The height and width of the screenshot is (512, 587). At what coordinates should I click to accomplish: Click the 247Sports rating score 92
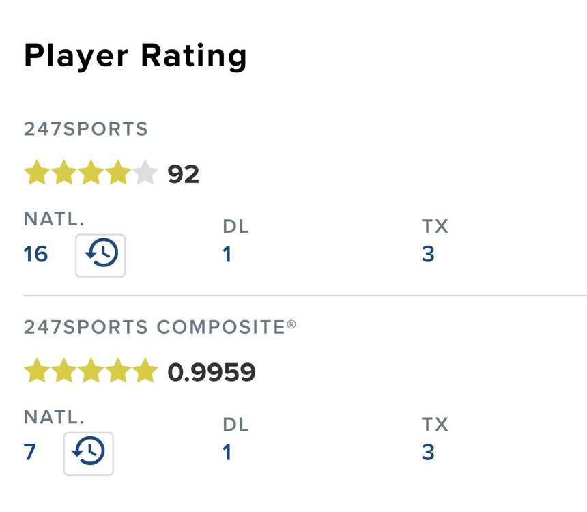pyautogui.click(x=184, y=175)
